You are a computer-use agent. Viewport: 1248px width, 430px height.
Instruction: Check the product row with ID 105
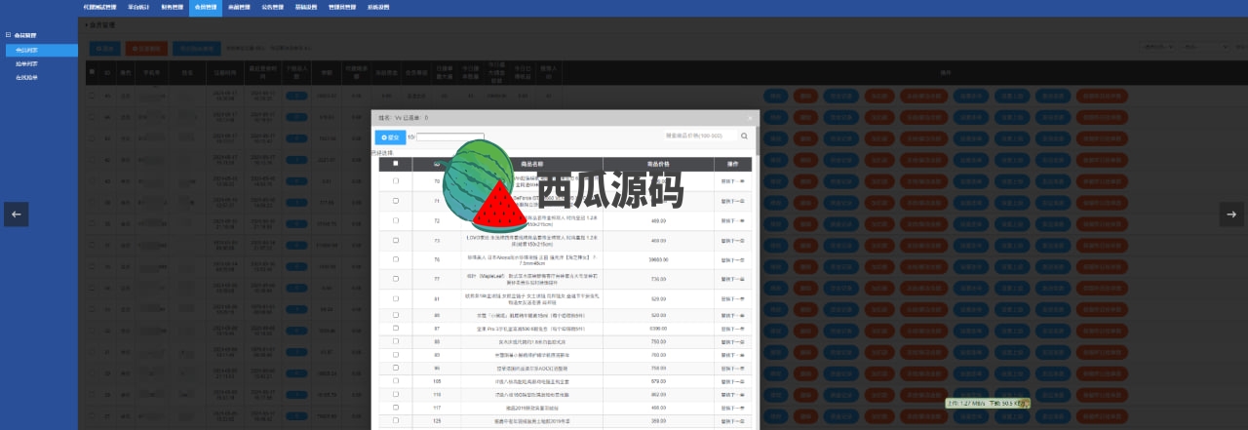(x=395, y=381)
